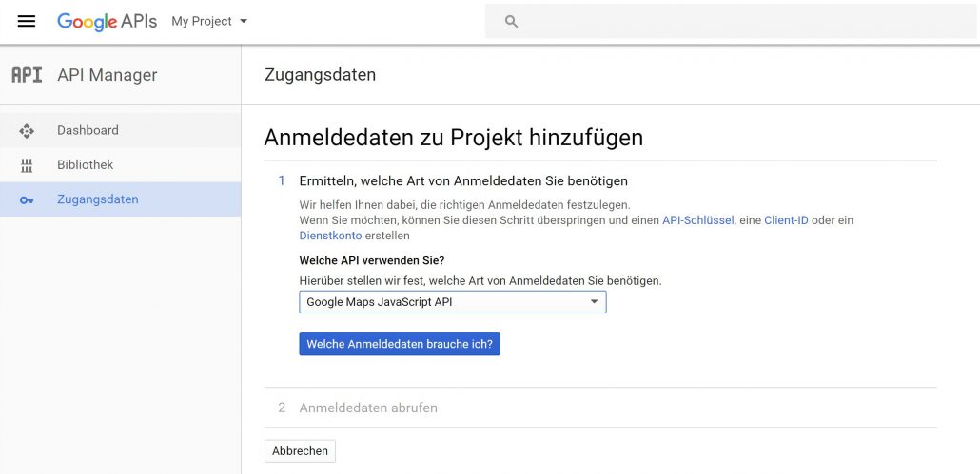Open the Google Maps JavaScript API dropdown
Viewport: 980px width, 474px height.
pos(453,302)
